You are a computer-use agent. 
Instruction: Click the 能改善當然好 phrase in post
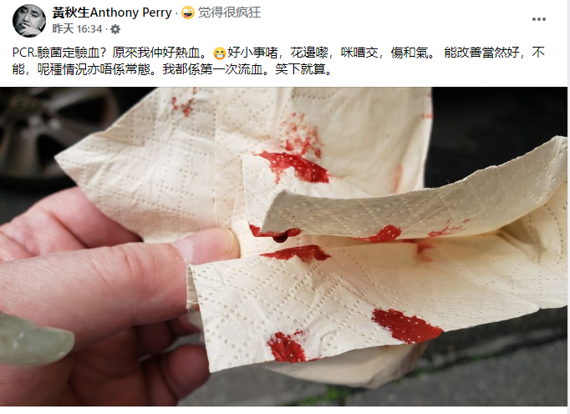pyautogui.click(x=481, y=53)
